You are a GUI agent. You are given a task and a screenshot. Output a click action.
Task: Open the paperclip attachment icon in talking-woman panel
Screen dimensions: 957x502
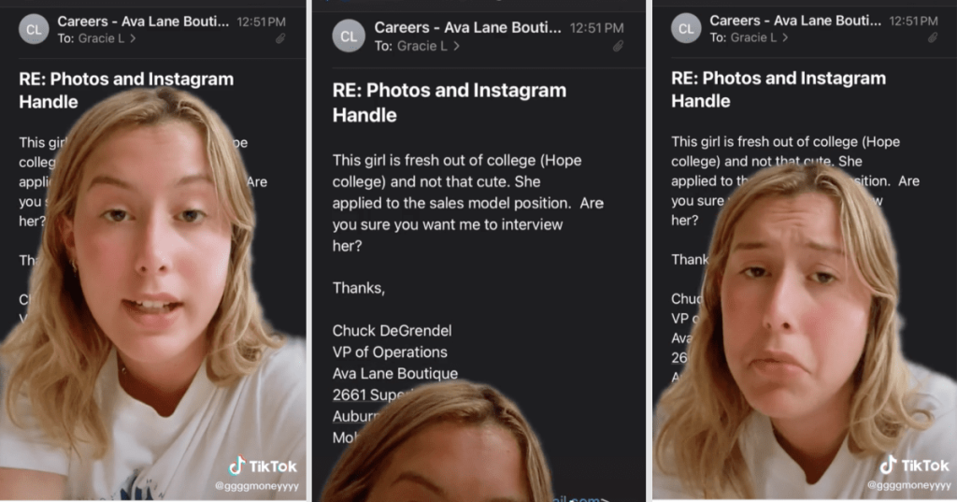tap(280, 38)
